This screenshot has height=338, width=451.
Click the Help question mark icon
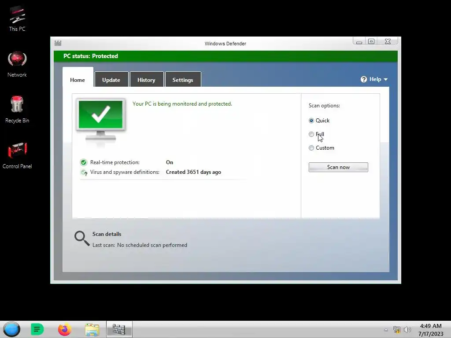pyautogui.click(x=363, y=79)
